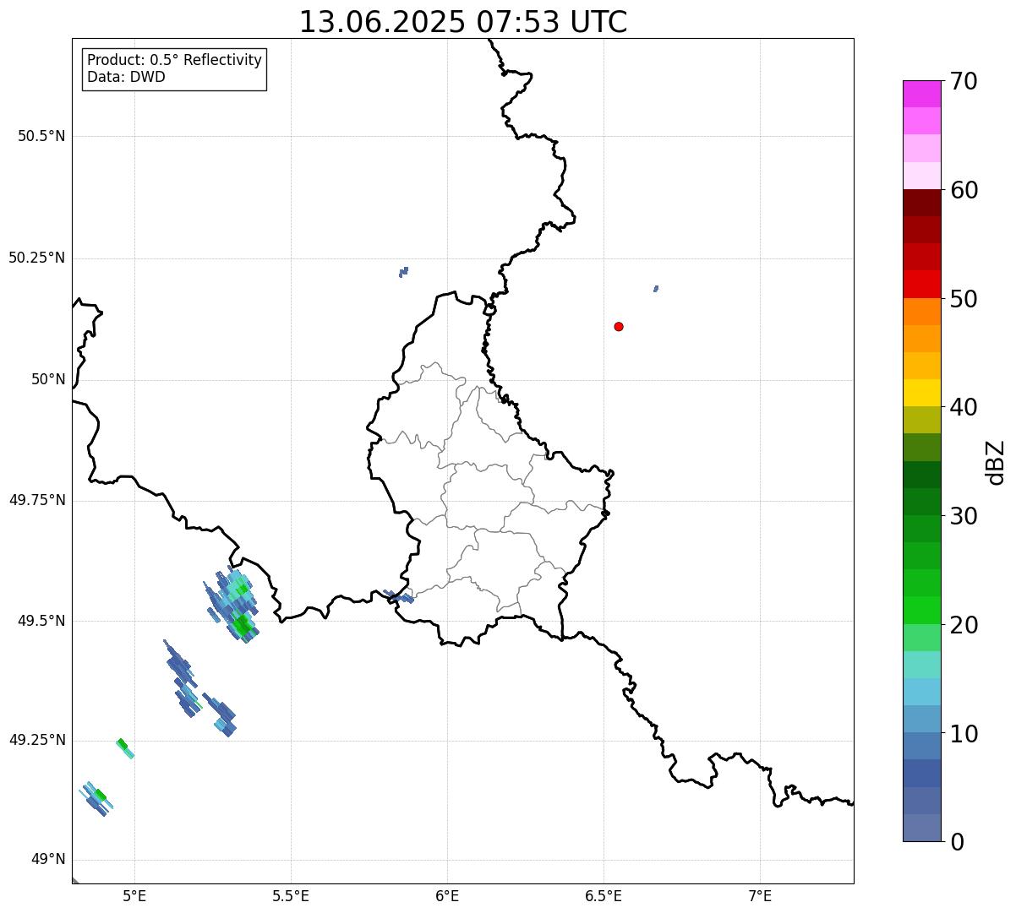
Task: Click the orange swatch just below 50
Action: [x=921, y=312]
